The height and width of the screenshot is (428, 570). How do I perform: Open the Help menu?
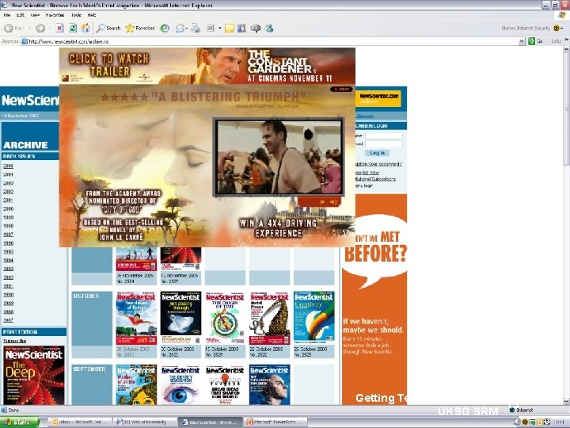coord(91,15)
